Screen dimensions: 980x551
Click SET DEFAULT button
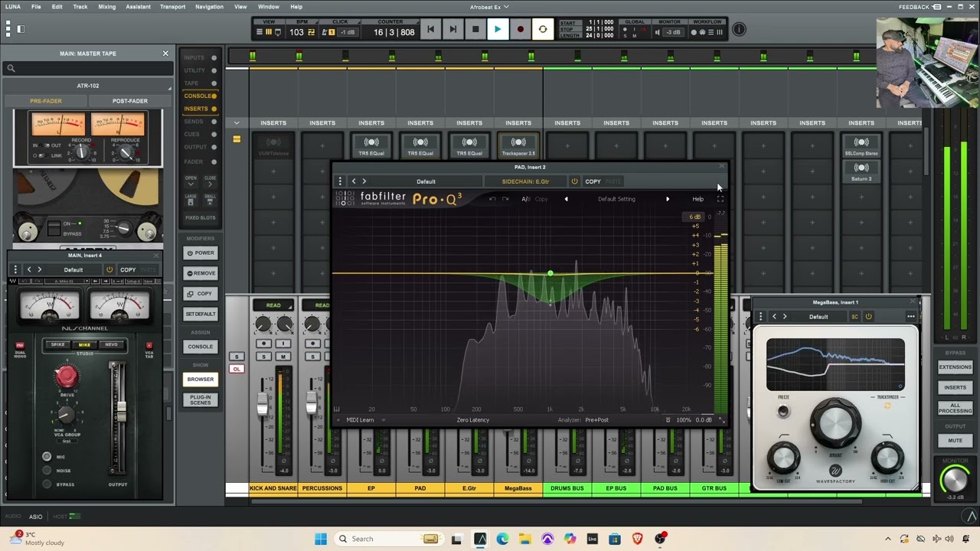coord(201,314)
